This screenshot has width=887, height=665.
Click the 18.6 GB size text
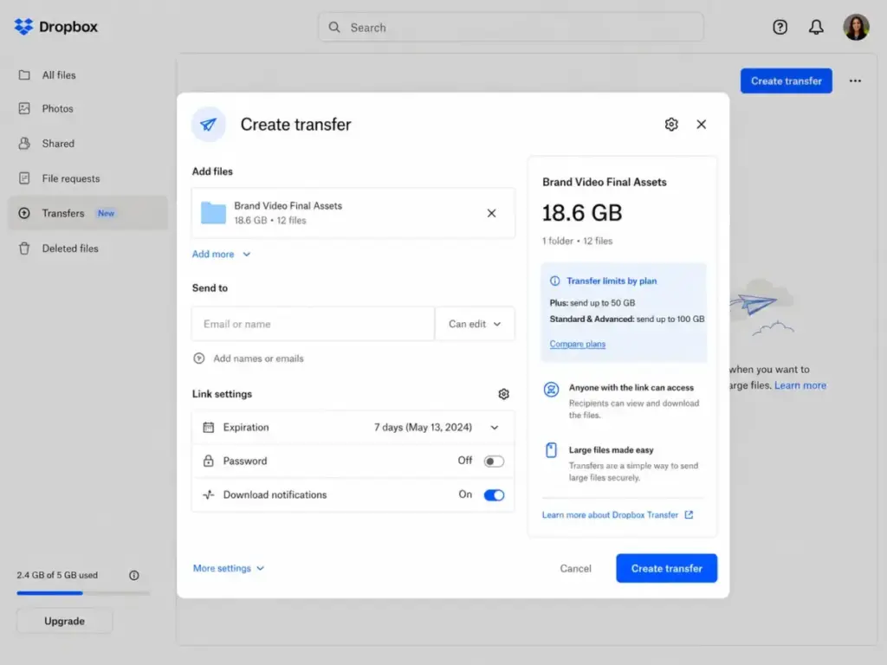pyautogui.click(x=581, y=213)
